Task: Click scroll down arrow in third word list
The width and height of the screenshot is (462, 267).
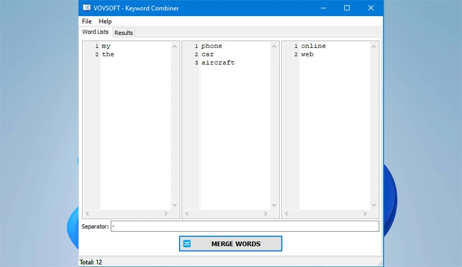Action: click(374, 205)
